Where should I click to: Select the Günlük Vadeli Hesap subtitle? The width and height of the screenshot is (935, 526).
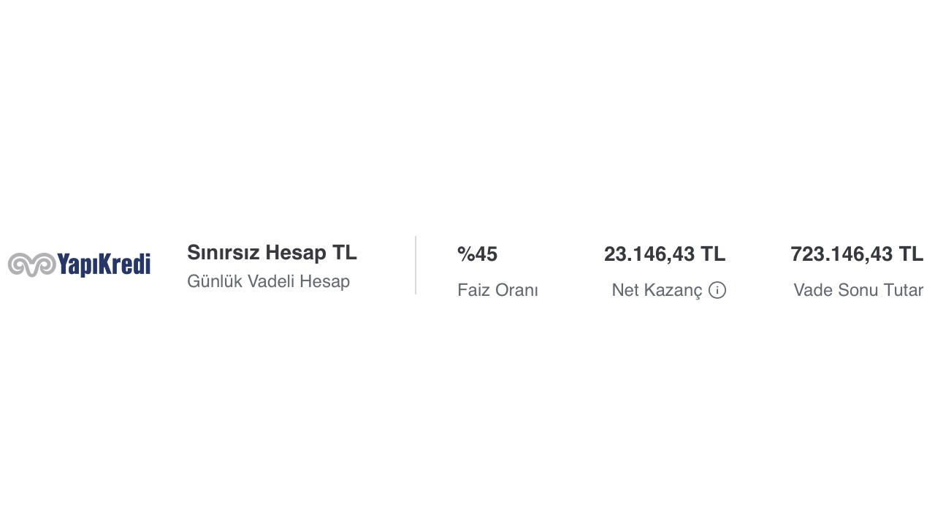(268, 282)
